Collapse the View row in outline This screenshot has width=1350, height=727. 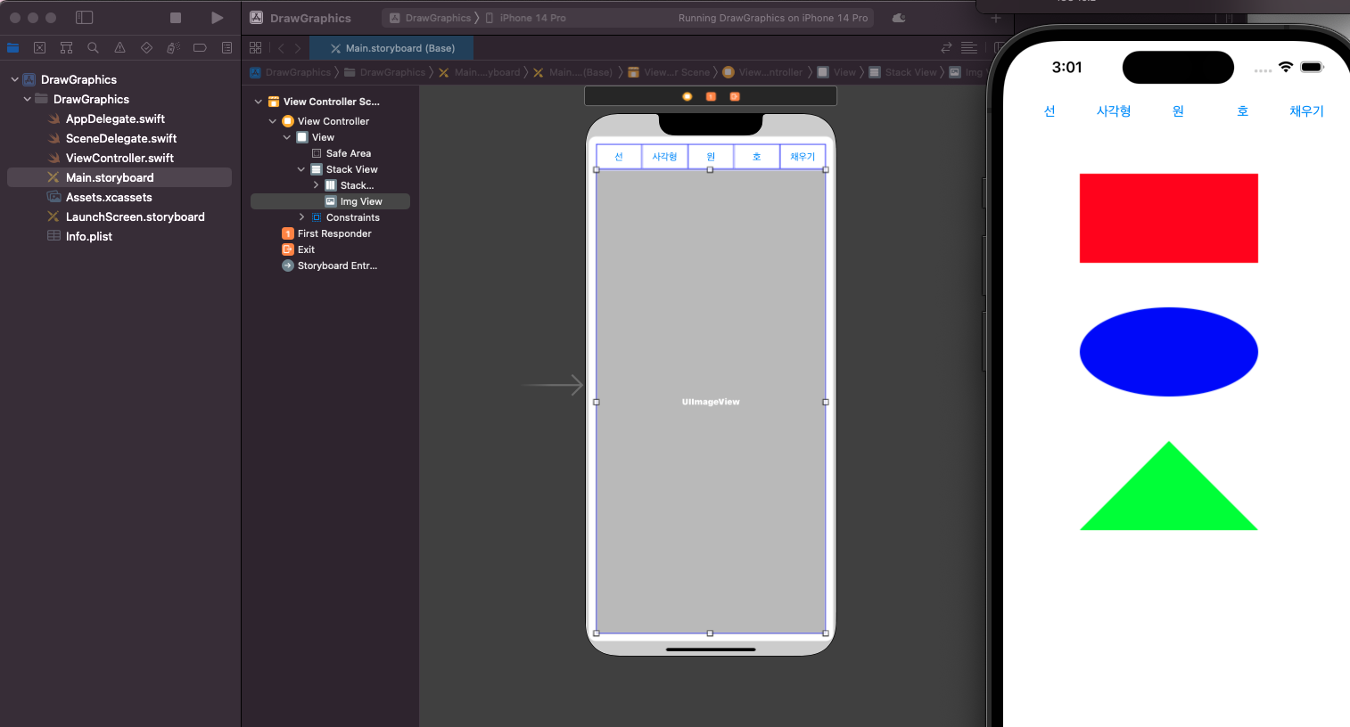click(x=287, y=137)
